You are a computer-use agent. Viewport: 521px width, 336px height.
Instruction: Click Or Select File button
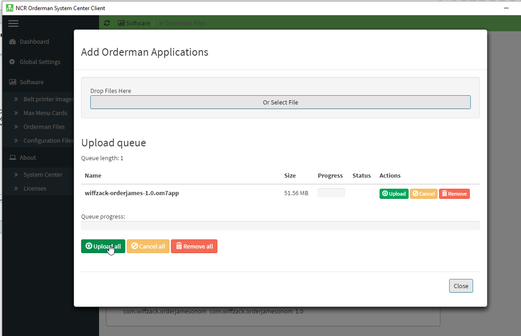pyautogui.click(x=280, y=102)
